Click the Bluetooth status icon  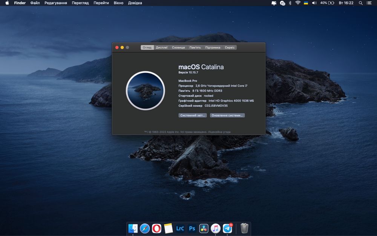click(x=290, y=3)
